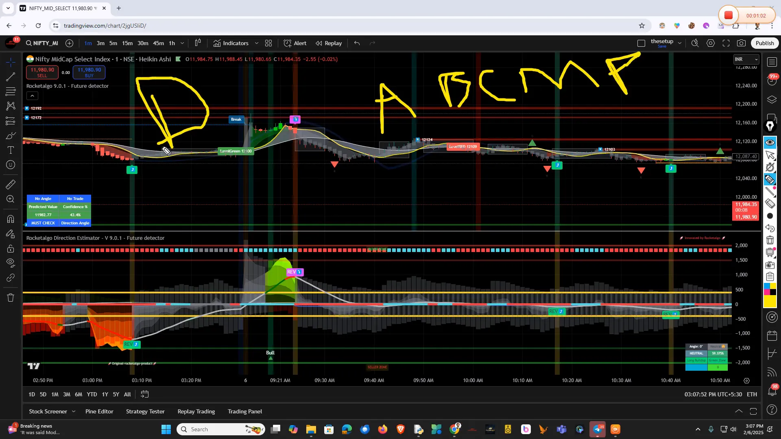781x439 pixels.
Task: Switch to Strategy Tester tab
Action: (145, 411)
